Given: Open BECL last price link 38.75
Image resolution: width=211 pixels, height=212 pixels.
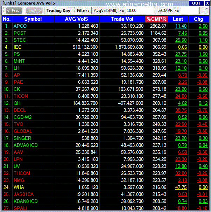Looking at the screenshot, I should point(181,110).
